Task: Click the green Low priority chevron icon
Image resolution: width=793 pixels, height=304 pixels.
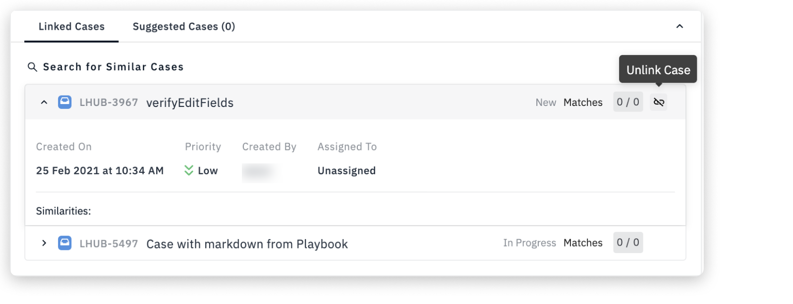Action: [189, 170]
